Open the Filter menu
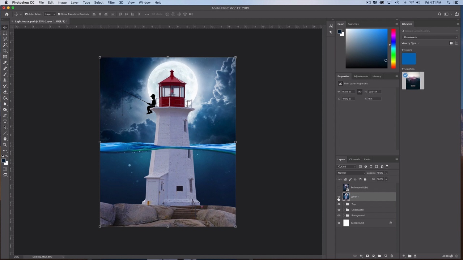The width and height of the screenshot is (463, 260). [x=111, y=3]
